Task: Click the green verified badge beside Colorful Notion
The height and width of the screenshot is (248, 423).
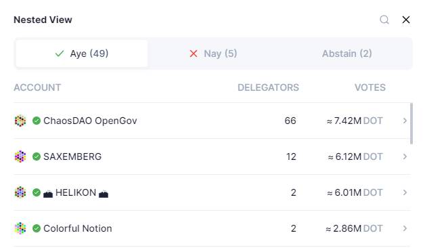Action: point(37,228)
